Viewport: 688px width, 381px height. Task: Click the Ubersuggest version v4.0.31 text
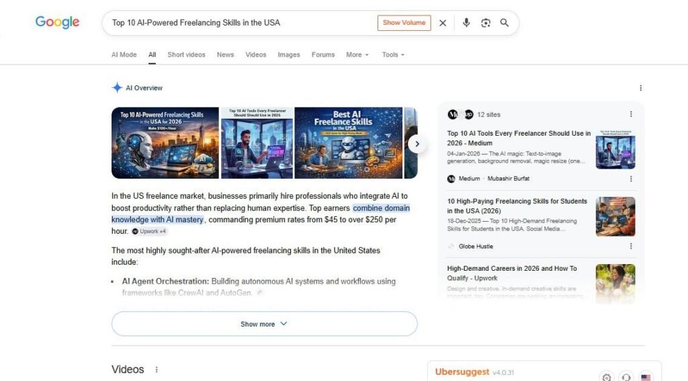click(503, 373)
